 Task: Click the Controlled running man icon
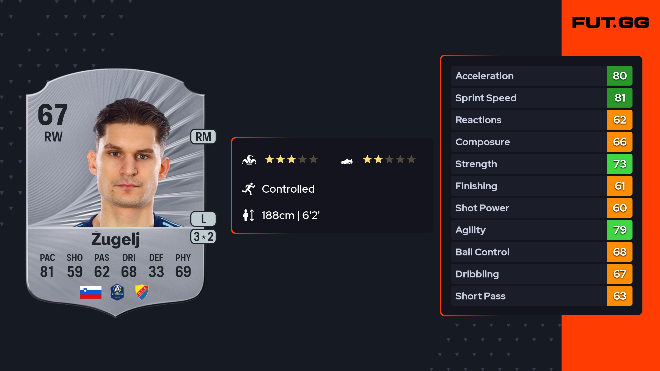[249, 189]
